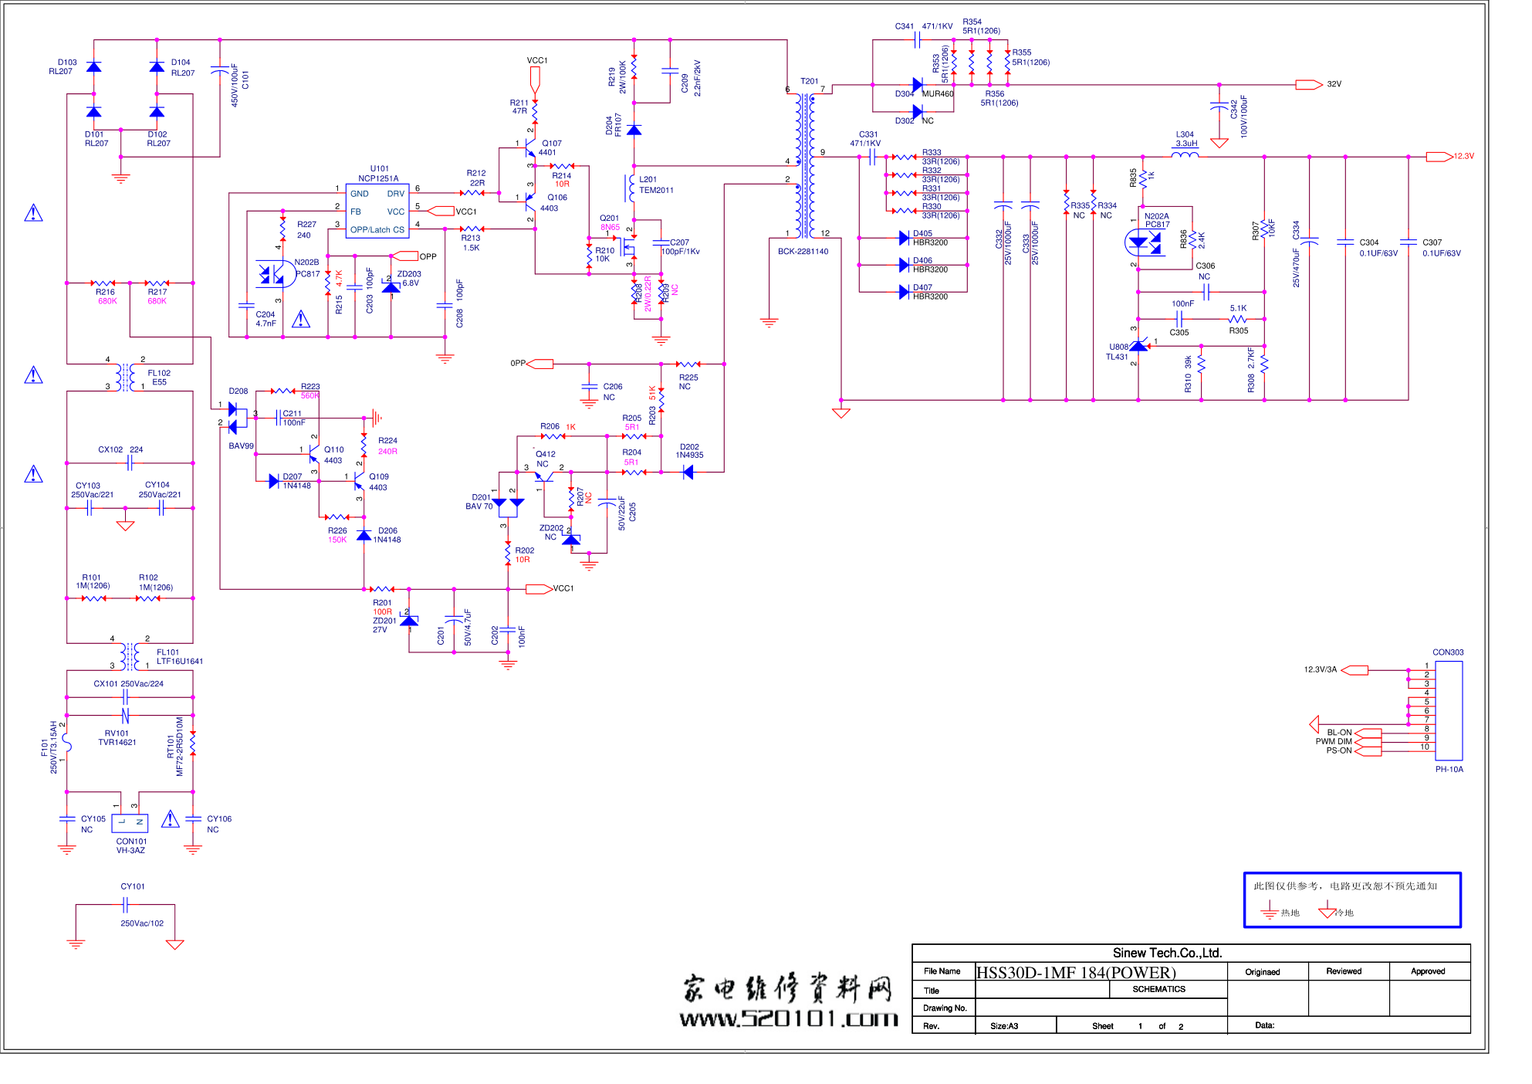
Task: Click the C101 450V/100uF capacitor symbol
Action: point(220,72)
